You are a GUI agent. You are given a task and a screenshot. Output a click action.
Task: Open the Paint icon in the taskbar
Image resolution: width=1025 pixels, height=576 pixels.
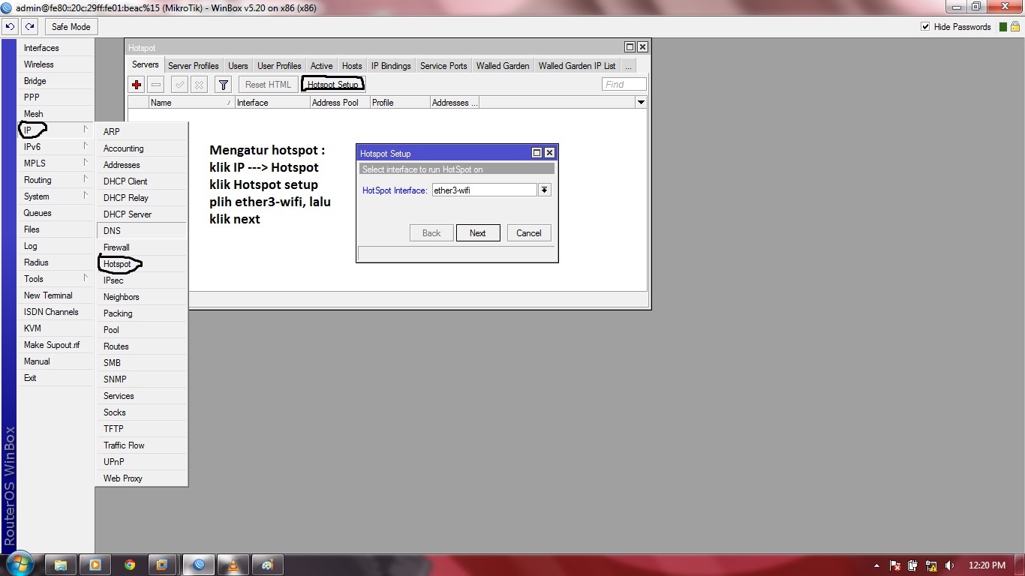coord(268,565)
